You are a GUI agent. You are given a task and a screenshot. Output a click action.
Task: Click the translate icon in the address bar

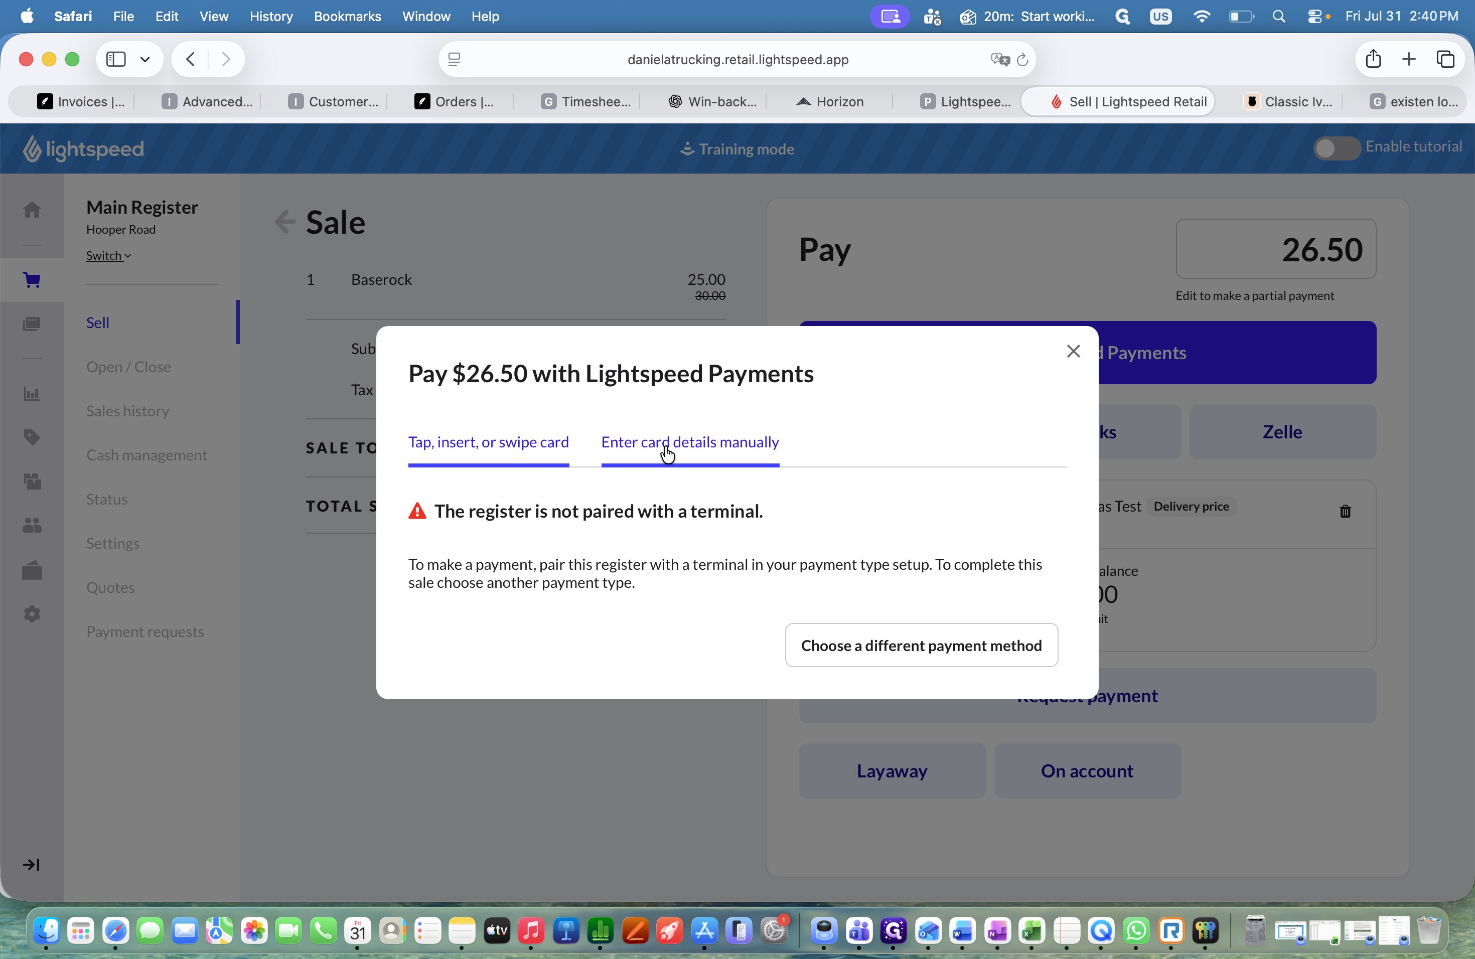(x=1000, y=60)
